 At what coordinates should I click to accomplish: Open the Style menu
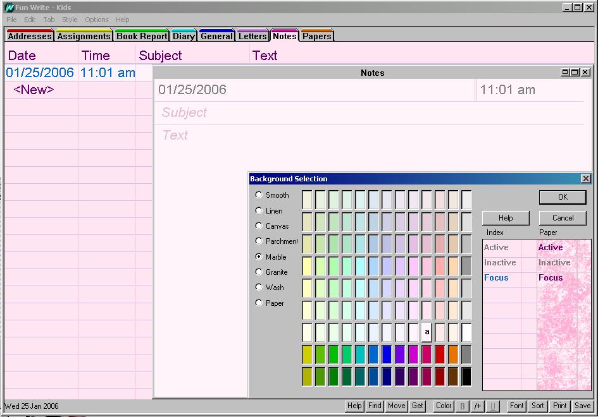[70, 20]
